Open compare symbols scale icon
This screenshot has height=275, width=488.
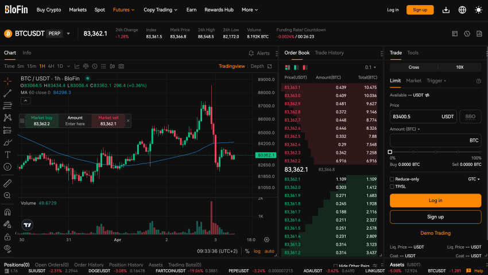[x=86, y=66]
